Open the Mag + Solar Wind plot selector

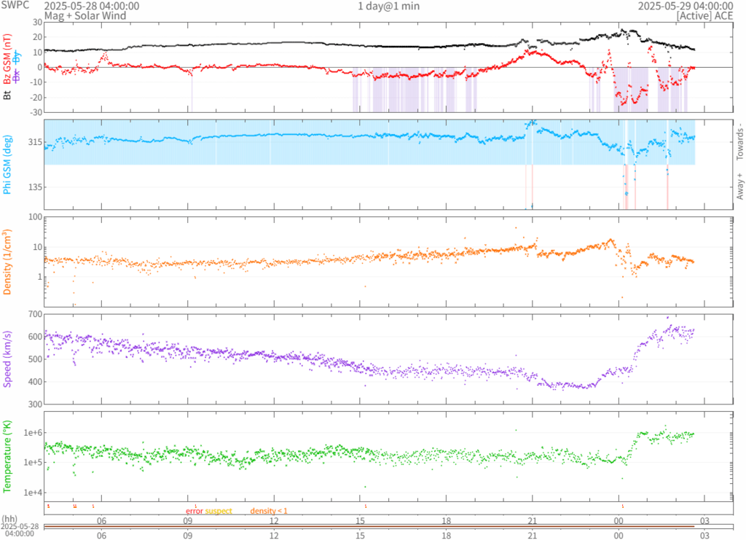point(85,15)
